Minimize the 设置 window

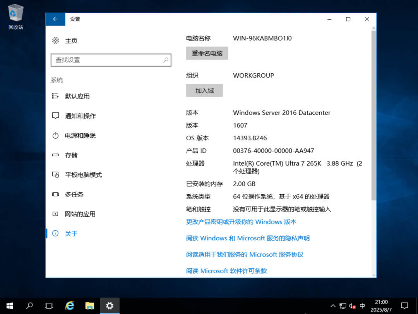pyautogui.click(x=329, y=19)
